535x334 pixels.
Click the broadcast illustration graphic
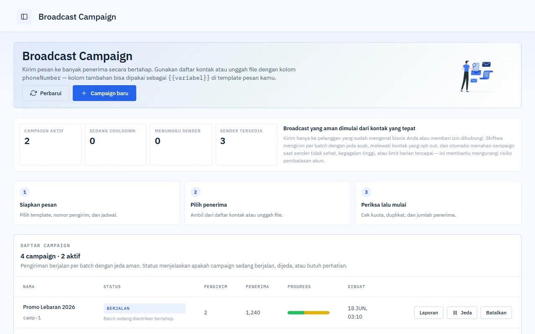point(477,76)
